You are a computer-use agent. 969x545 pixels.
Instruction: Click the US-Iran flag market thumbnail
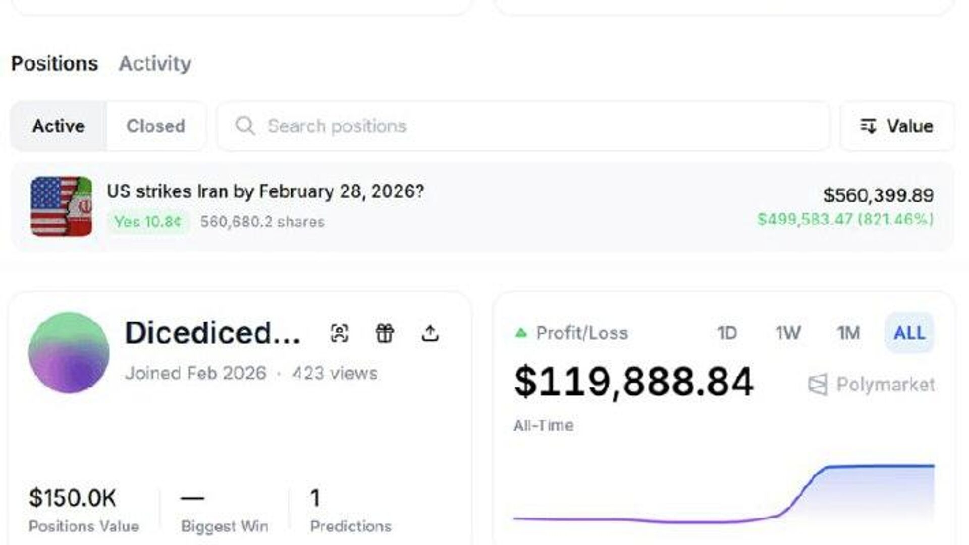pyautogui.click(x=61, y=206)
